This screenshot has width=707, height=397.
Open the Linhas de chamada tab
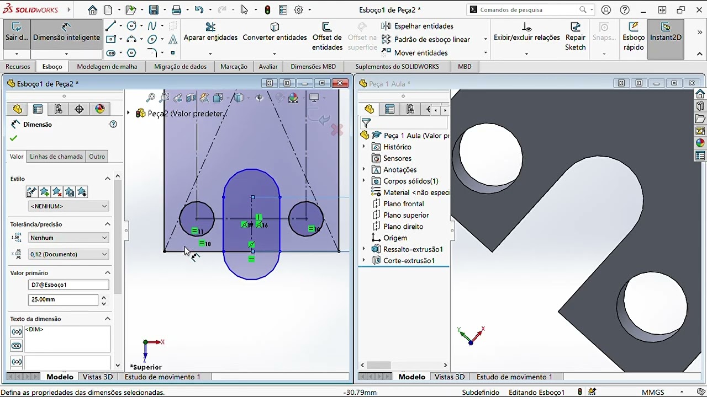click(x=56, y=157)
